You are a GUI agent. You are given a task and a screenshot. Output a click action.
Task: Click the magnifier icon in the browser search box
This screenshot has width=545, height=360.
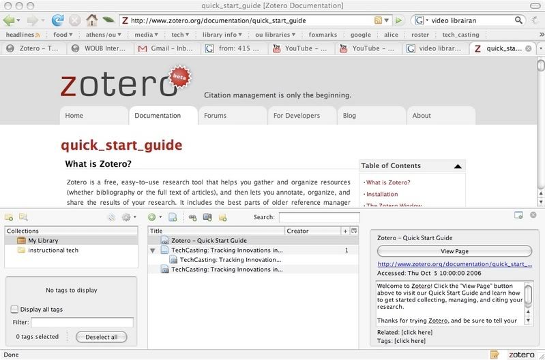pyautogui.click(x=518, y=20)
